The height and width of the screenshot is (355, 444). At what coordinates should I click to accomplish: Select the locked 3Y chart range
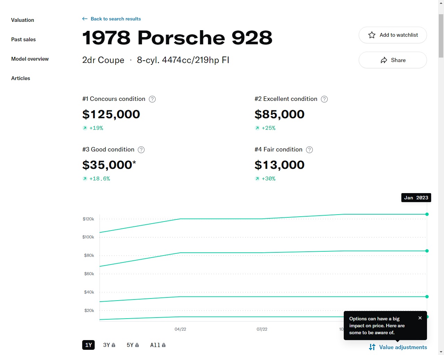(x=109, y=345)
